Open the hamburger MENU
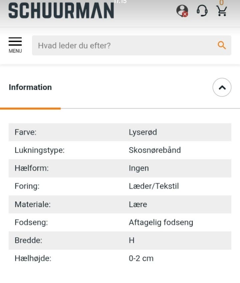This screenshot has height=283, width=240. pyautogui.click(x=15, y=45)
